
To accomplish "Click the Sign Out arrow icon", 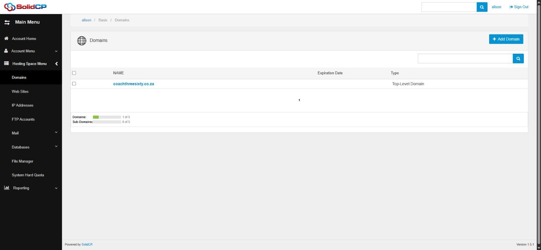I will click(511, 7).
